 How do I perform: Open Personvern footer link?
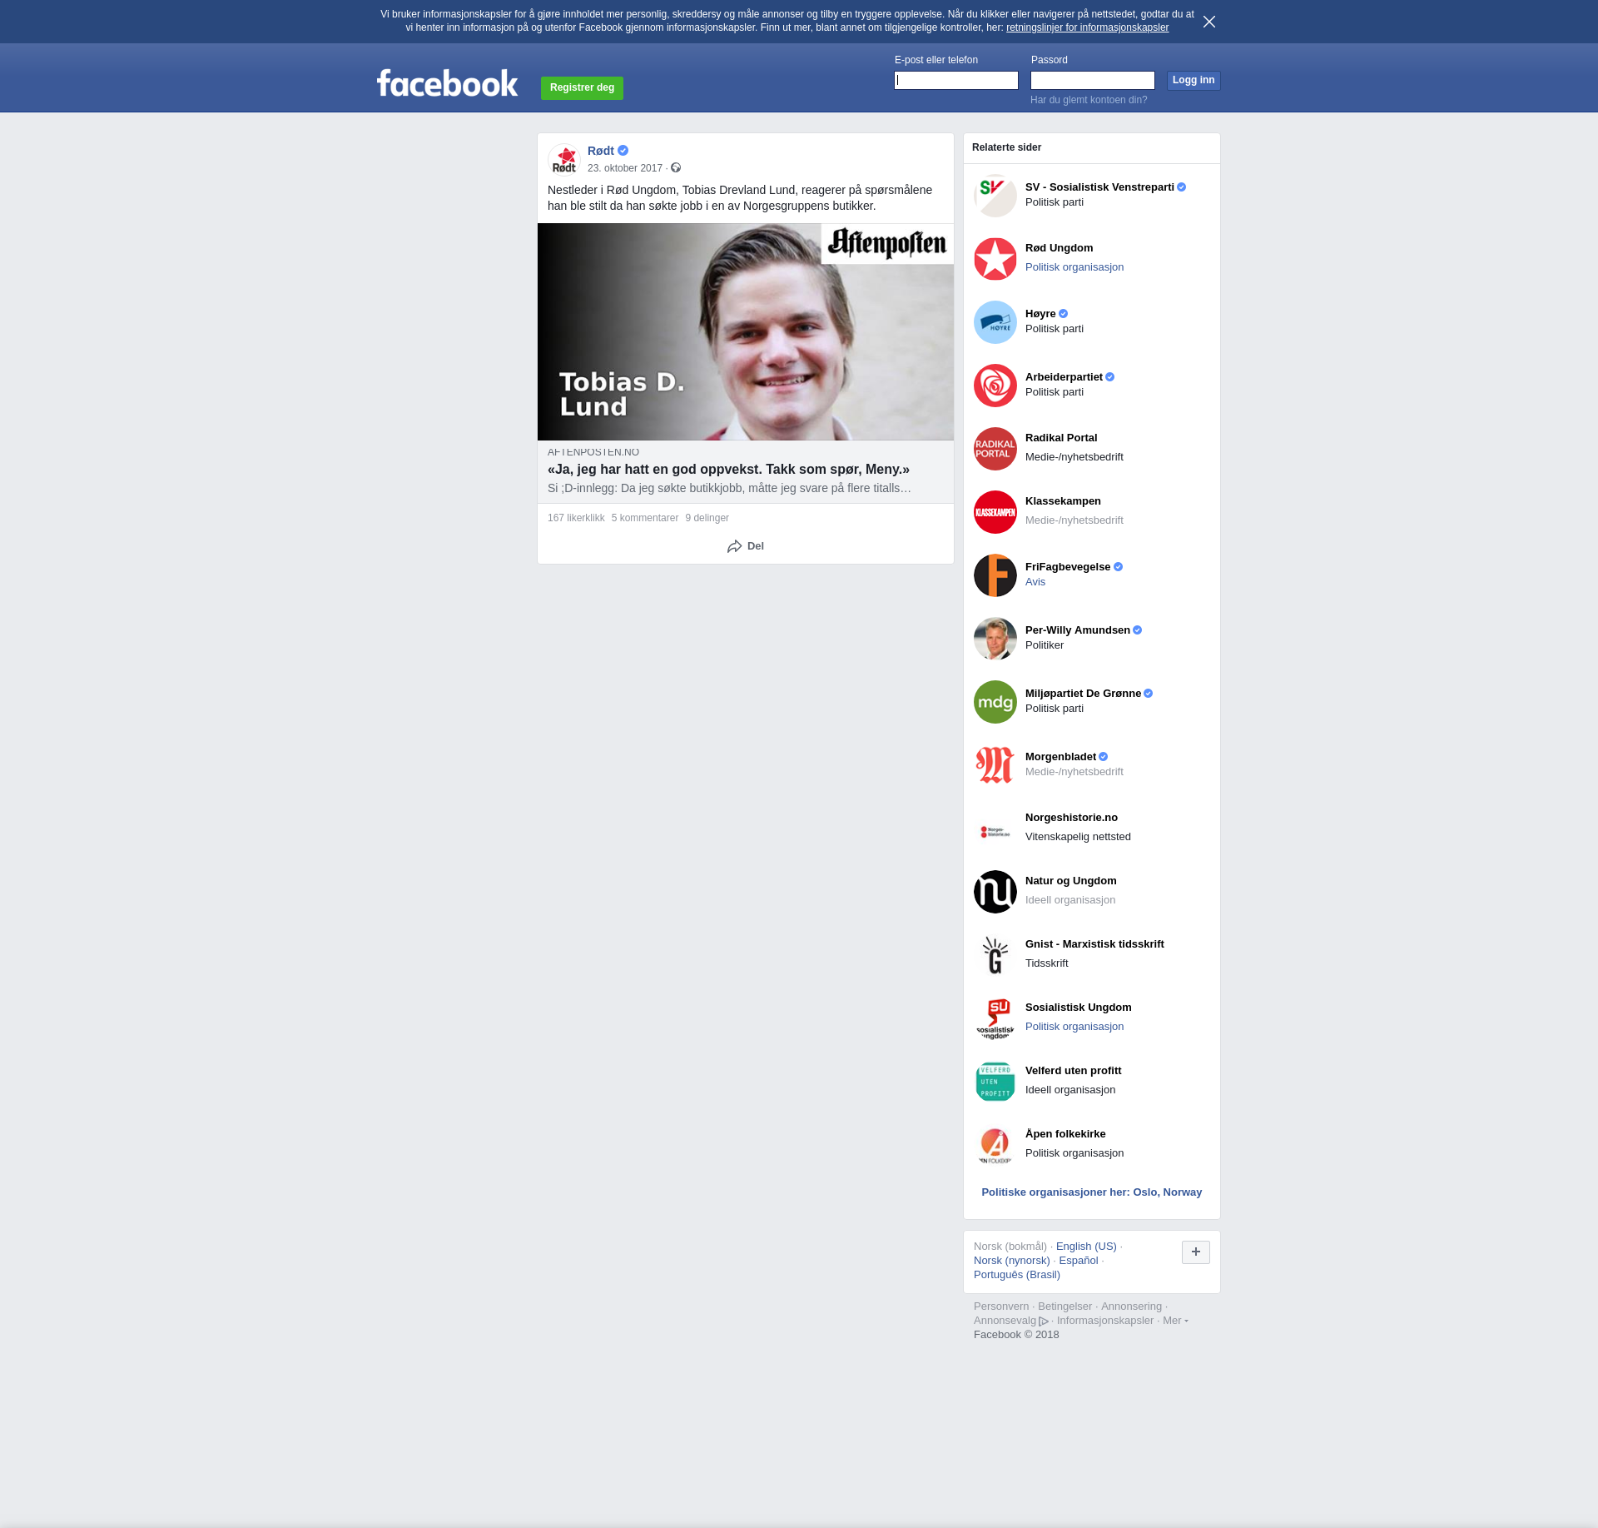click(1001, 1307)
